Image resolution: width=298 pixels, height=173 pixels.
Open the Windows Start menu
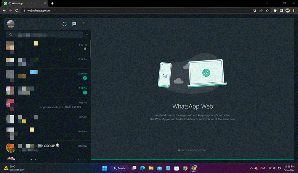(104, 168)
